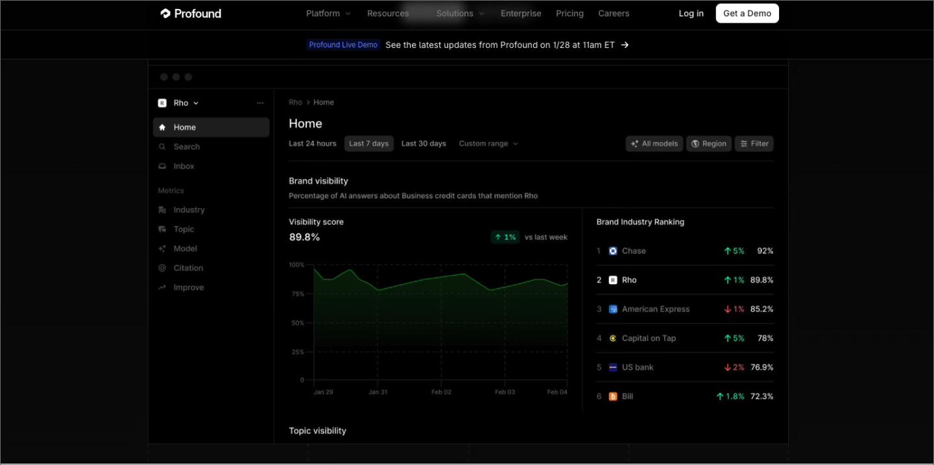934x465 pixels.
Task: Click the Rho row in ranking
Action: [x=685, y=280]
